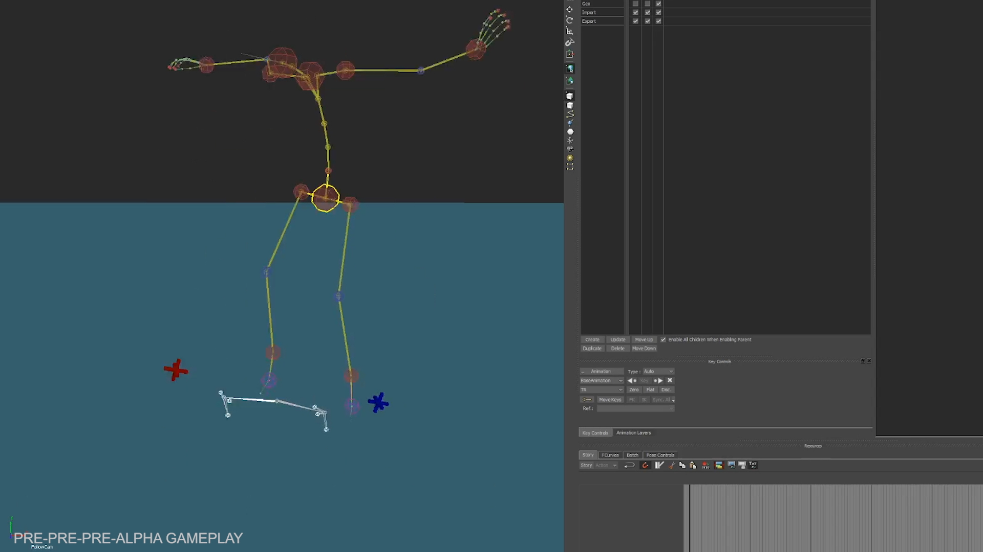Go to next keyframe arrow button

click(660, 380)
